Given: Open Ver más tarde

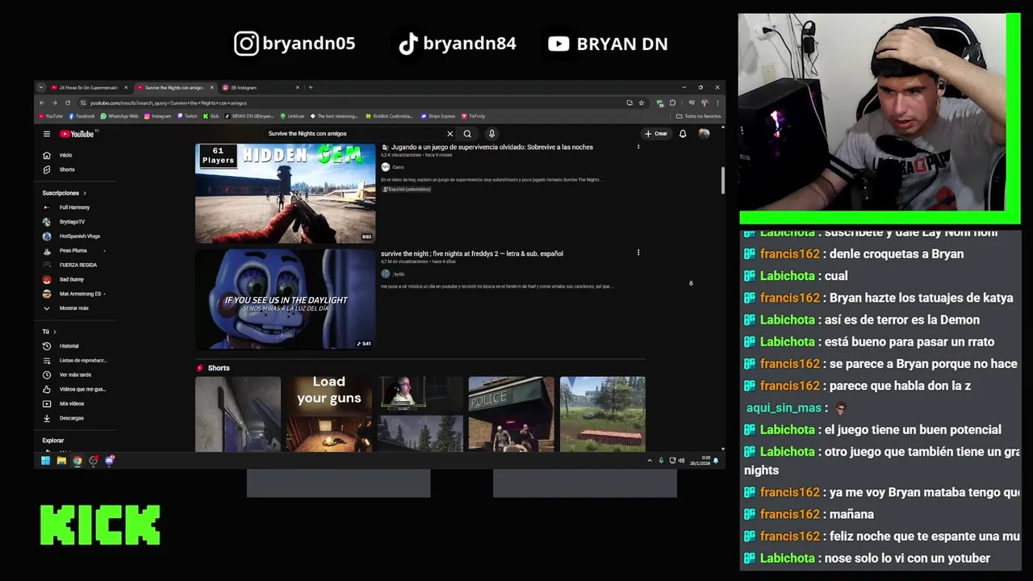Looking at the screenshot, I should 68,375.
